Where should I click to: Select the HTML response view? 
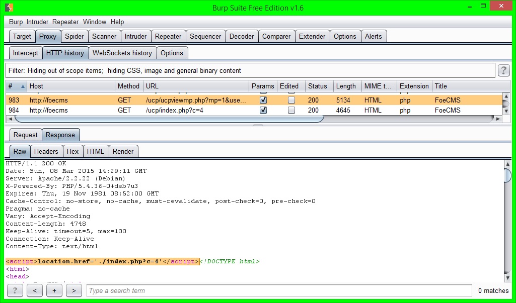pos(96,151)
